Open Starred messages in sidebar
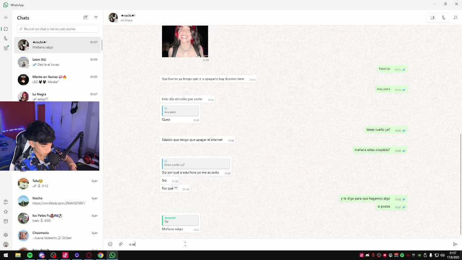462x260 pixels. (x=5, y=212)
